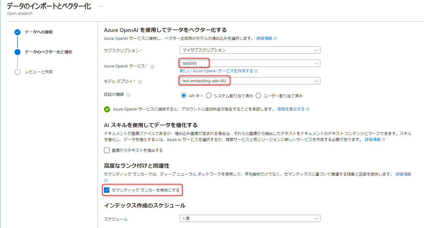
Task: Uncheck セマンティック ランカーを有効にする
Action: click(x=106, y=190)
